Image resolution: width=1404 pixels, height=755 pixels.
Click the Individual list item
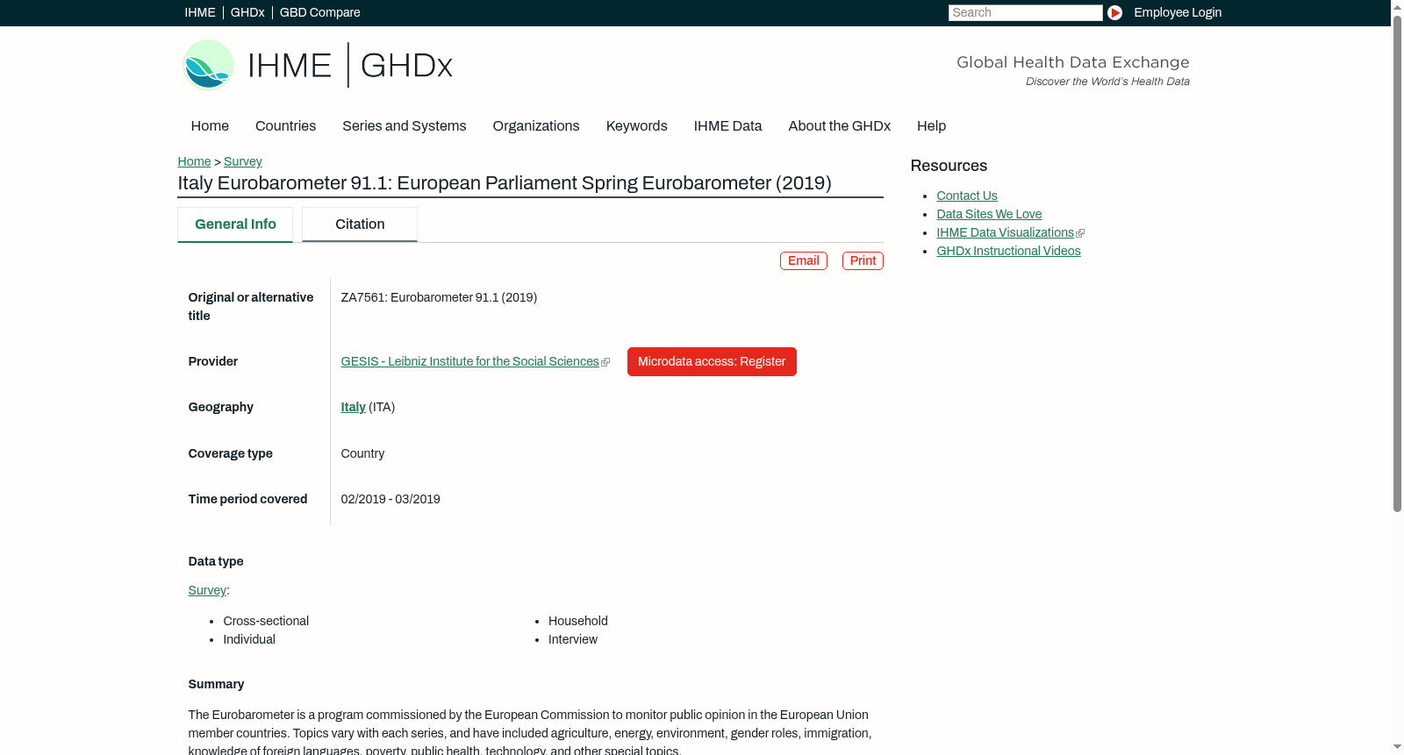coord(249,639)
